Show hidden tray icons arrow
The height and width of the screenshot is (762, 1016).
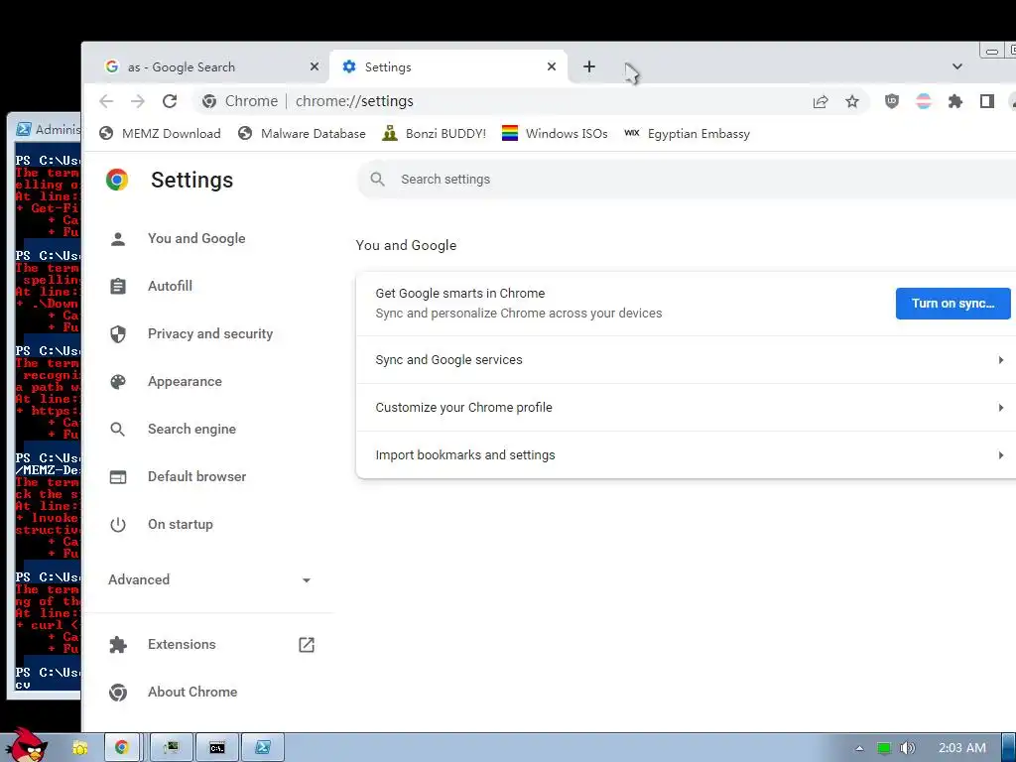pos(859,748)
